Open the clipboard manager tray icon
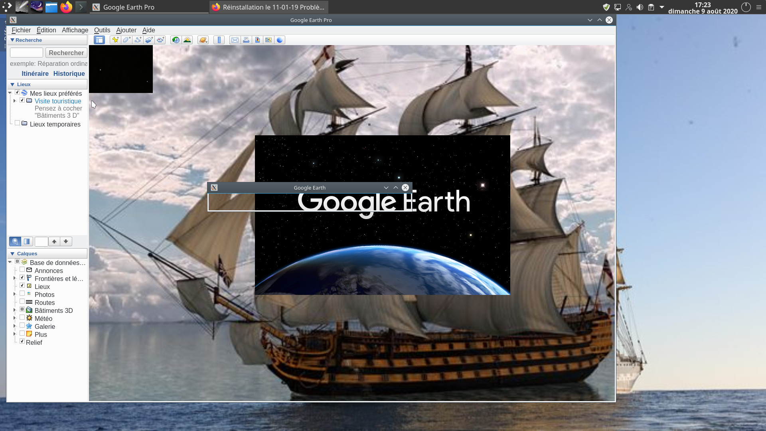Image resolution: width=766 pixels, height=431 pixels. tap(651, 7)
